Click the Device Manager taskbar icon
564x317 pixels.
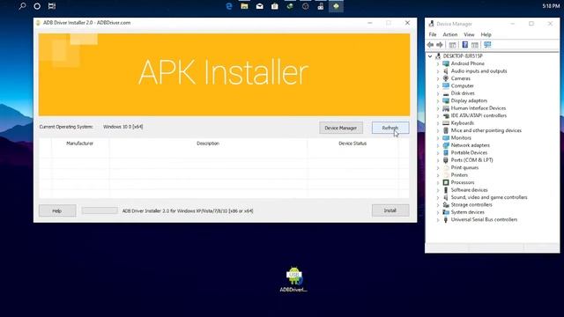pyautogui.click(x=321, y=6)
